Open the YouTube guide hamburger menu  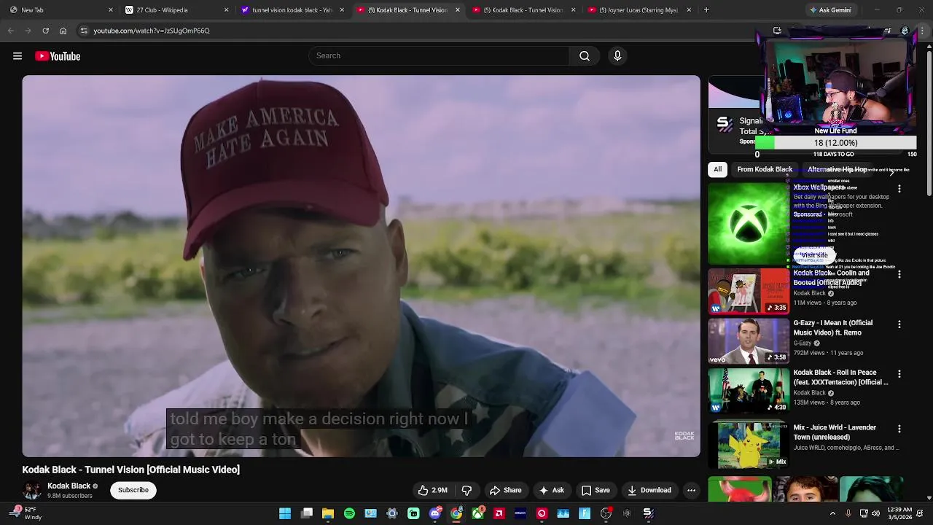click(x=17, y=56)
